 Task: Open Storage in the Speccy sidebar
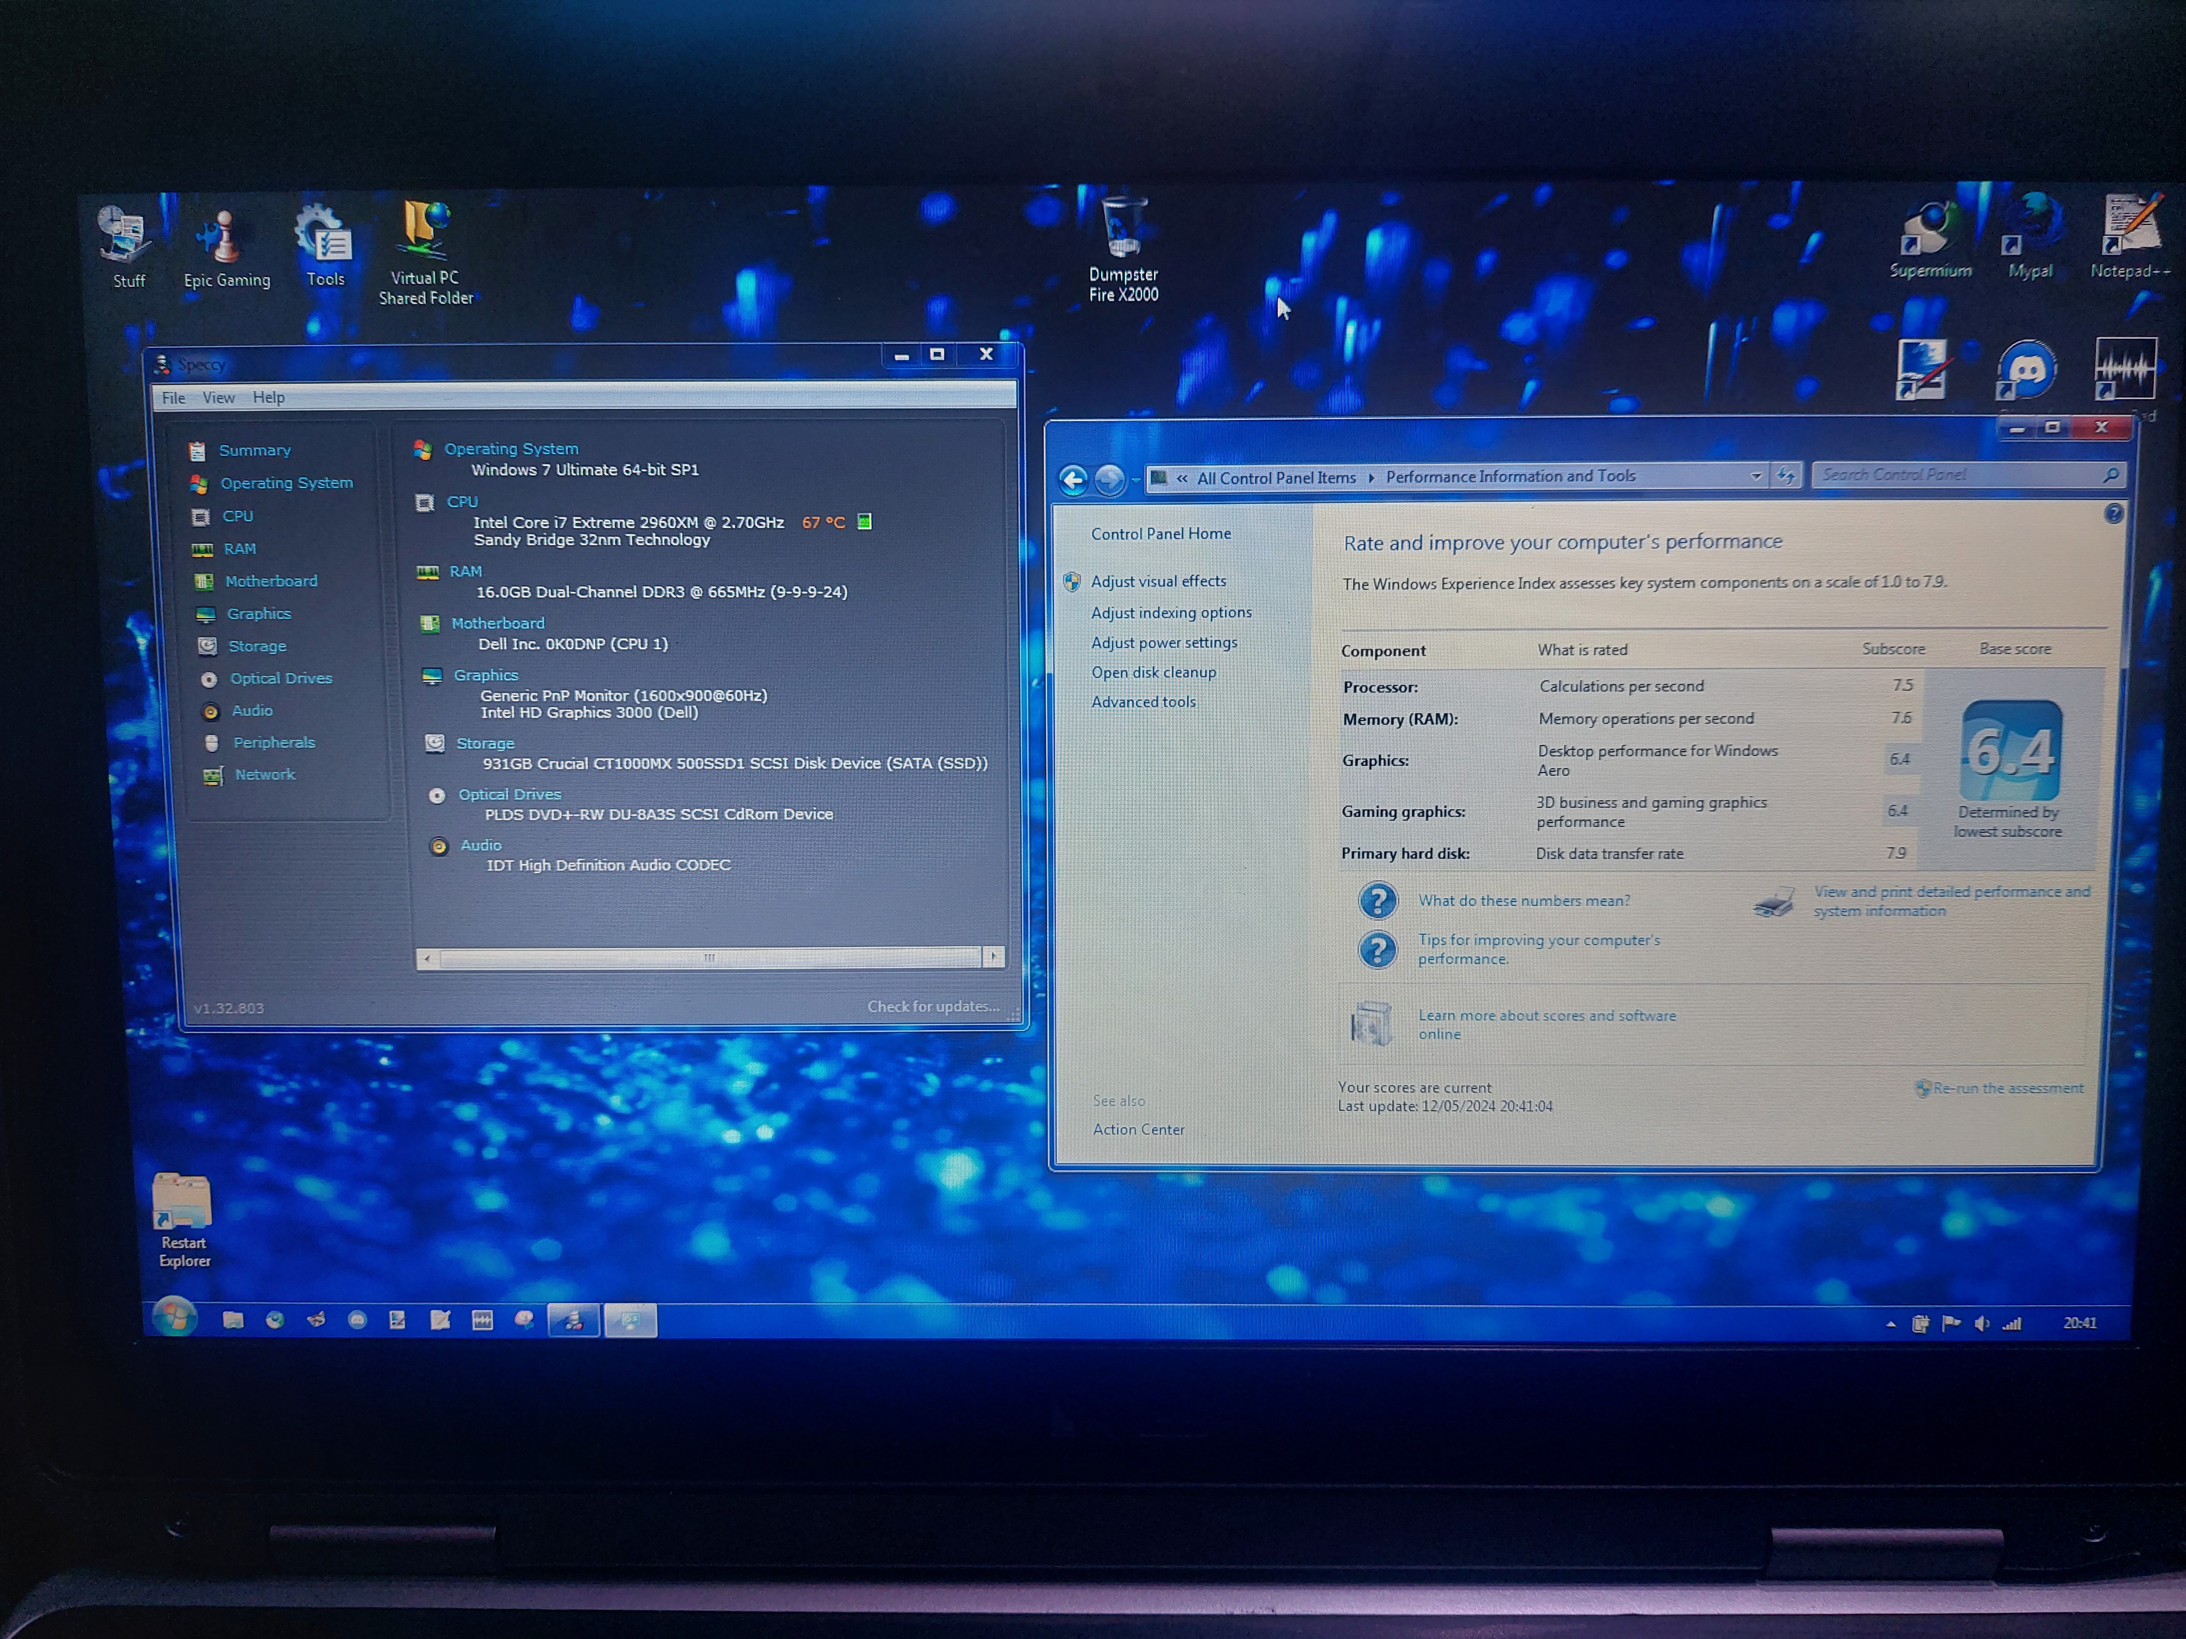click(x=257, y=646)
